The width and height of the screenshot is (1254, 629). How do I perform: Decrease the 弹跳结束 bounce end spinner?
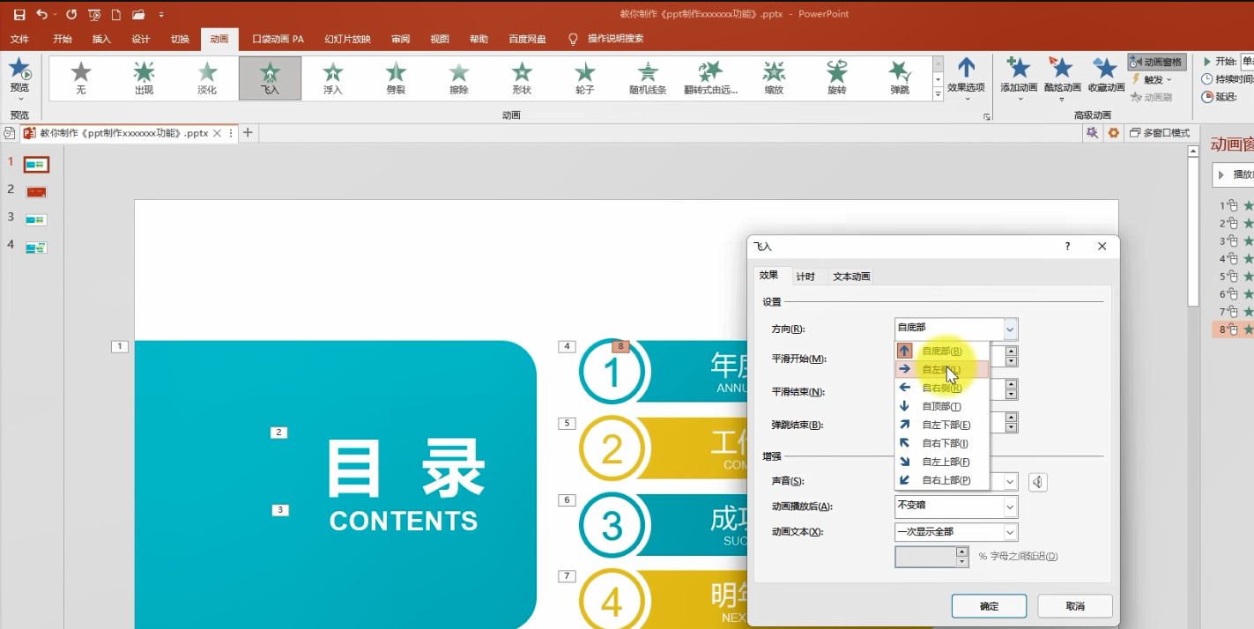[1011, 428]
